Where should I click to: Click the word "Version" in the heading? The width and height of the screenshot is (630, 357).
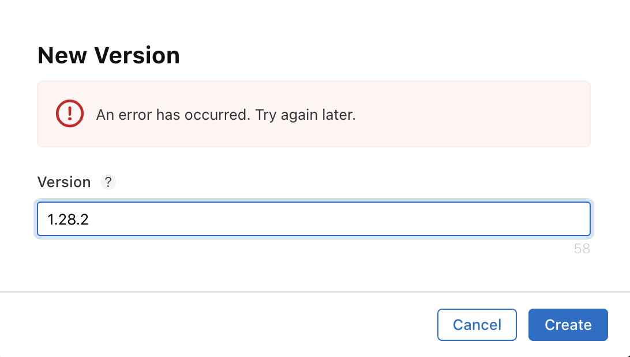[137, 56]
